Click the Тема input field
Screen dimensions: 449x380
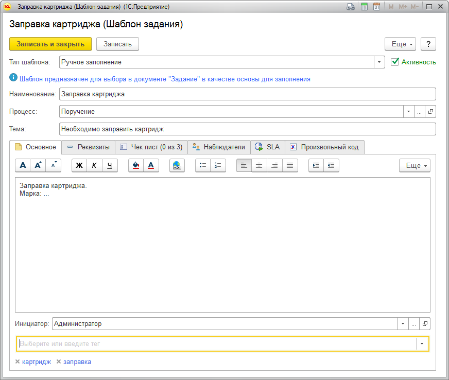click(248, 129)
